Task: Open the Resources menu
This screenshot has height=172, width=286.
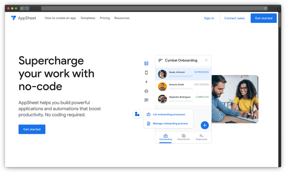Action: tap(122, 18)
